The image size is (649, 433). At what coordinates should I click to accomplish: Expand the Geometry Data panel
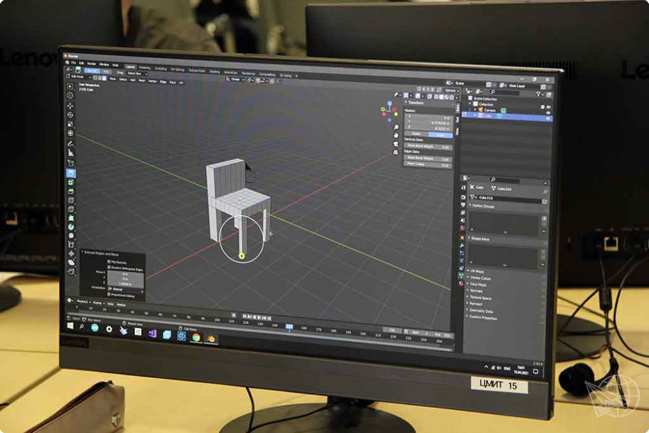pyautogui.click(x=480, y=311)
